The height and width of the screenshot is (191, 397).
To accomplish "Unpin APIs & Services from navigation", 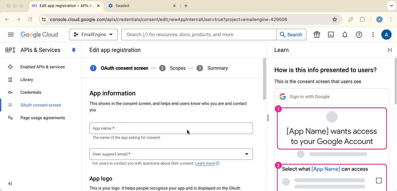I will tap(74, 50).
